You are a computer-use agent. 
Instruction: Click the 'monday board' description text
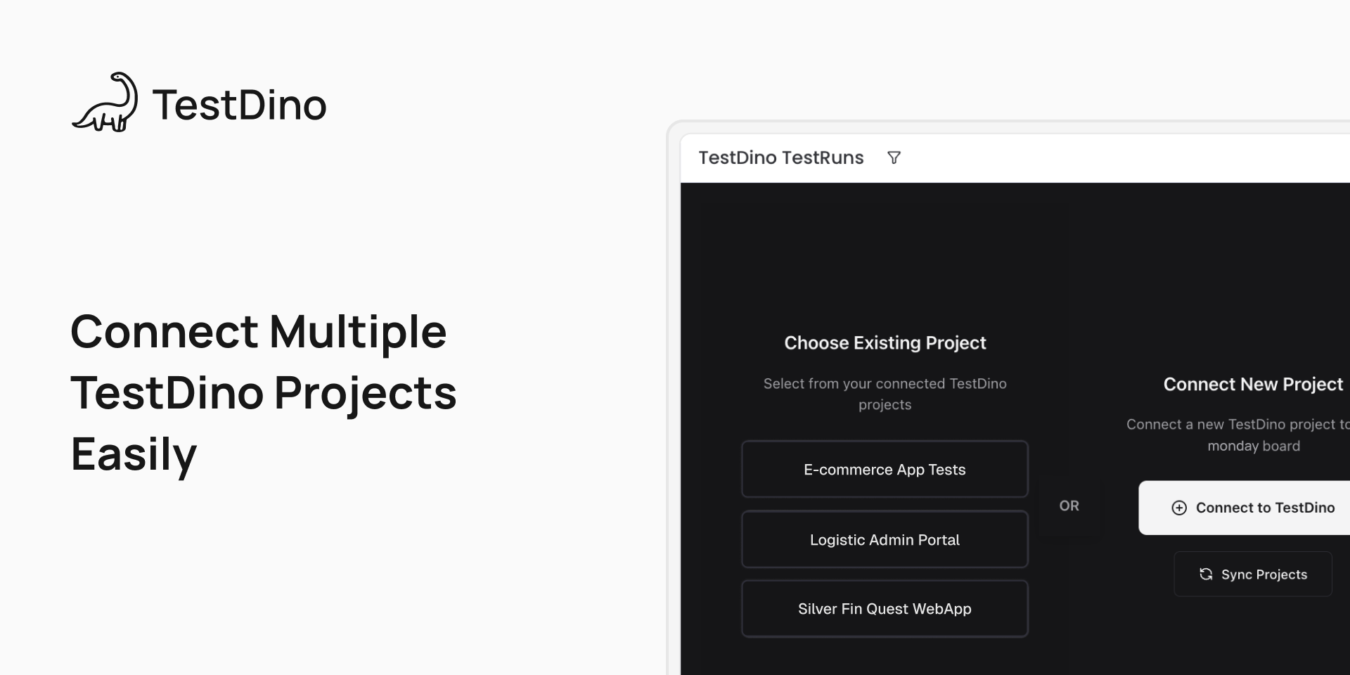[x=1253, y=446]
